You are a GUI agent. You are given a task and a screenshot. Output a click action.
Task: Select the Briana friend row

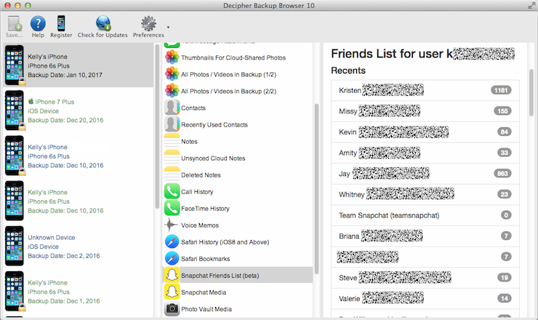(425, 236)
